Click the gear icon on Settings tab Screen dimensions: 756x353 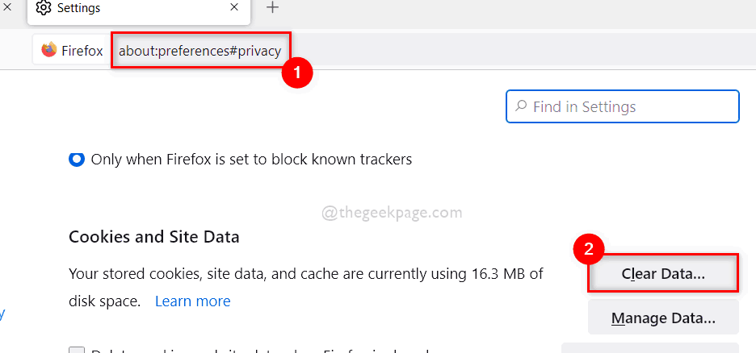point(44,8)
